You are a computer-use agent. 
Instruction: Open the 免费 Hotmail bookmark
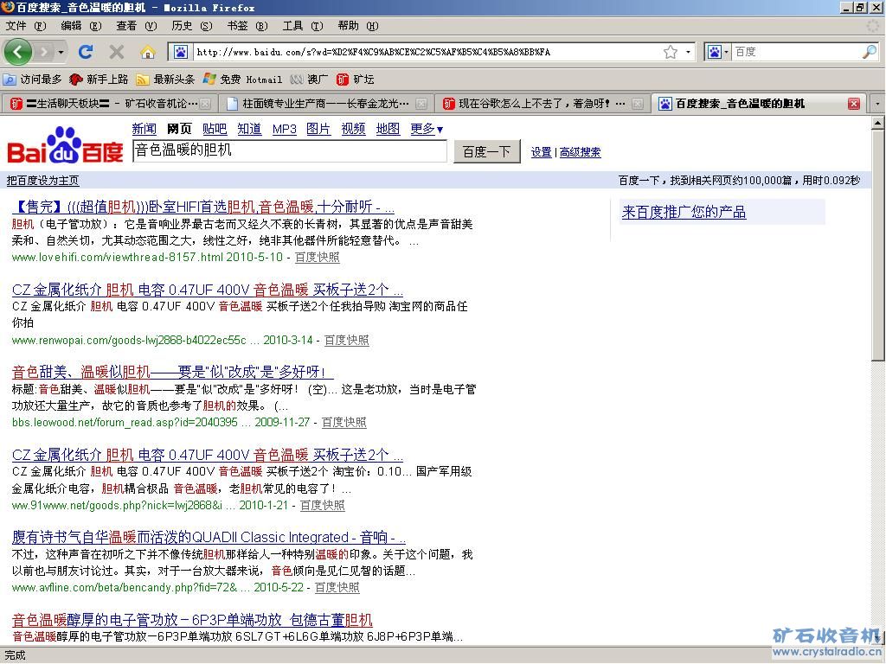point(242,79)
